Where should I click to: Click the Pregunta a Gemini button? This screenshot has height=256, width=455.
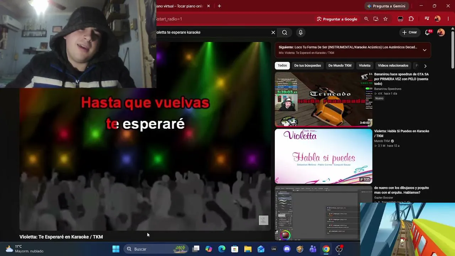click(386, 6)
